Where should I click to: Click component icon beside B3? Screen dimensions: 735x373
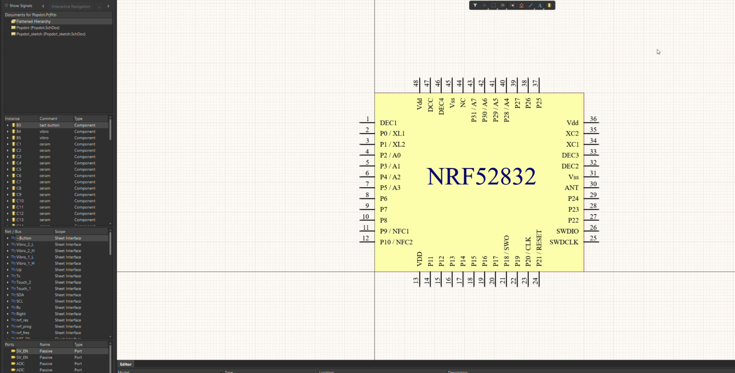pos(13,125)
